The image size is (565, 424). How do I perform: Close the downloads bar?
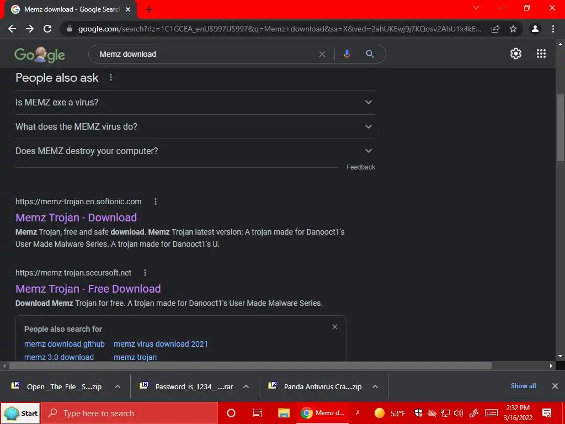(555, 386)
